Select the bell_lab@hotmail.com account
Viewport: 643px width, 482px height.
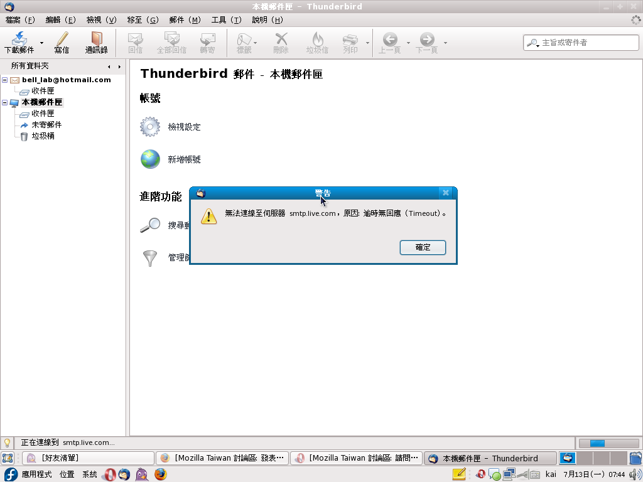67,80
